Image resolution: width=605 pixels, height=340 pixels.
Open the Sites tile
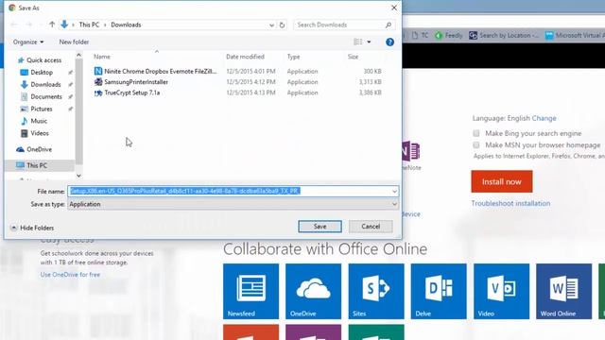376,292
